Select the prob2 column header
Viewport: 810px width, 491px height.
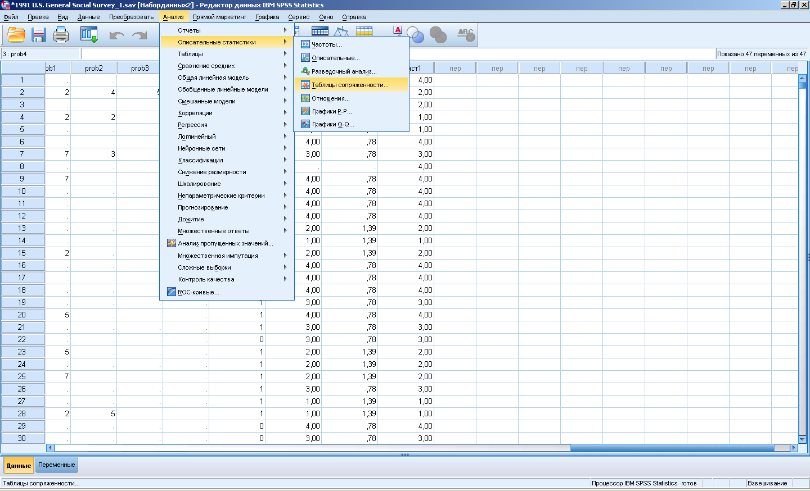coord(94,68)
